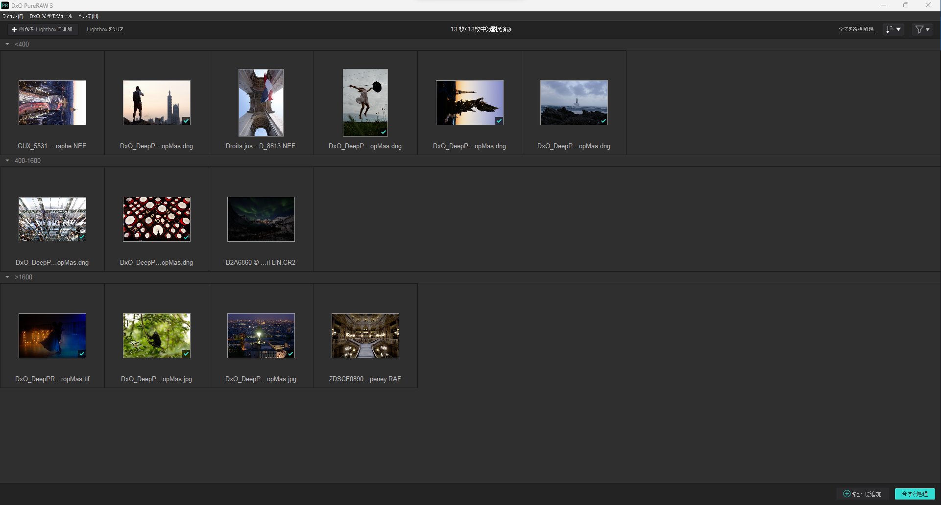Select the jumping woman with umbrella thumbnail
Screen dimensions: 941x505
365,103
